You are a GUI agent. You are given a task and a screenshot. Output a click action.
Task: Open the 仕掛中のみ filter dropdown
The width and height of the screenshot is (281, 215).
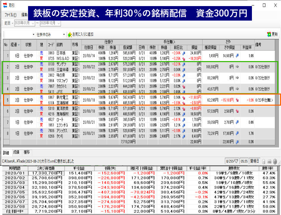click(x=64, y=34)
